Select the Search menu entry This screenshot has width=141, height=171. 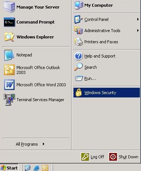coord(107,67)
